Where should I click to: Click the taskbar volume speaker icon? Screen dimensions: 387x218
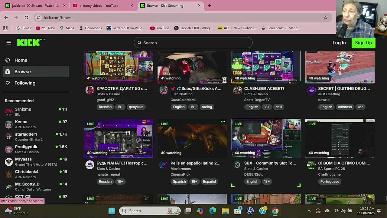coord(343,211)
